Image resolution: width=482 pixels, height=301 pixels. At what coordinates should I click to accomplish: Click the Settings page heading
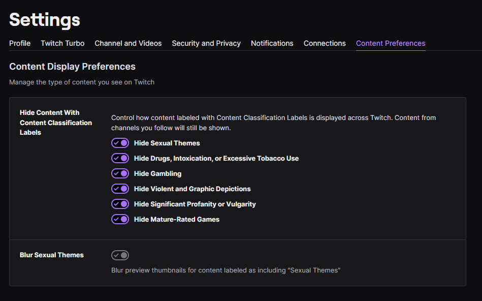(x=45, y=20)
